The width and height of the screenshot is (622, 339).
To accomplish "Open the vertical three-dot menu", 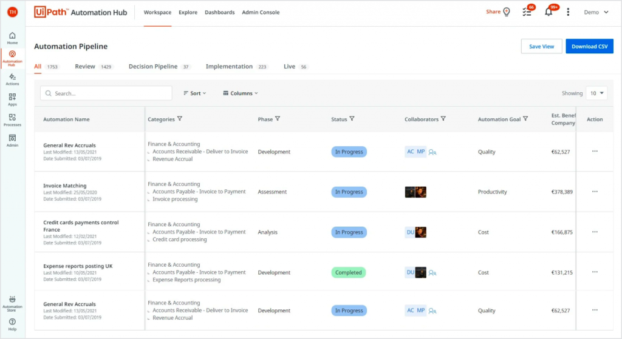I will (x=568, y=12).
